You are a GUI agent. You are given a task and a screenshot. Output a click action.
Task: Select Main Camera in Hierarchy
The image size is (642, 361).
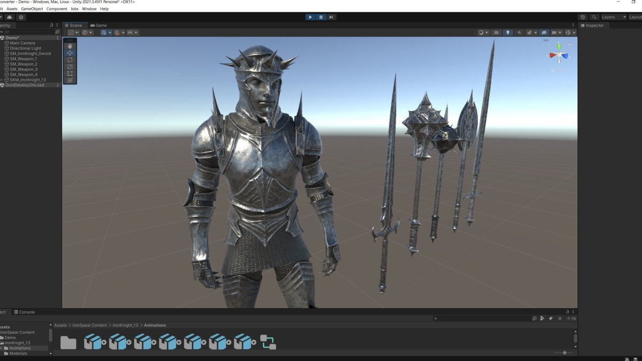pyautogui.click(x=22, y=43)
